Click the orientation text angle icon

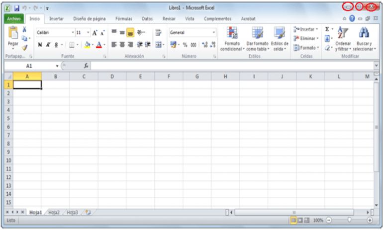[x=140, y=32]
